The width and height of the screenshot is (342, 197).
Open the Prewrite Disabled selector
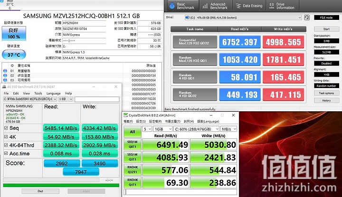click(x=326, y=63)
